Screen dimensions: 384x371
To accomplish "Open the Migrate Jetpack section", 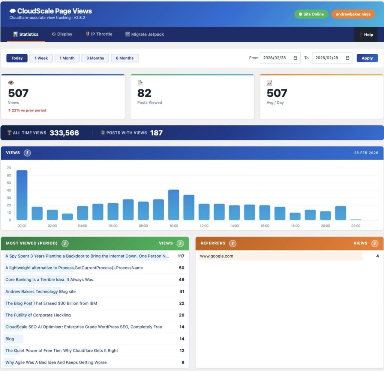I will coord(144,34).
